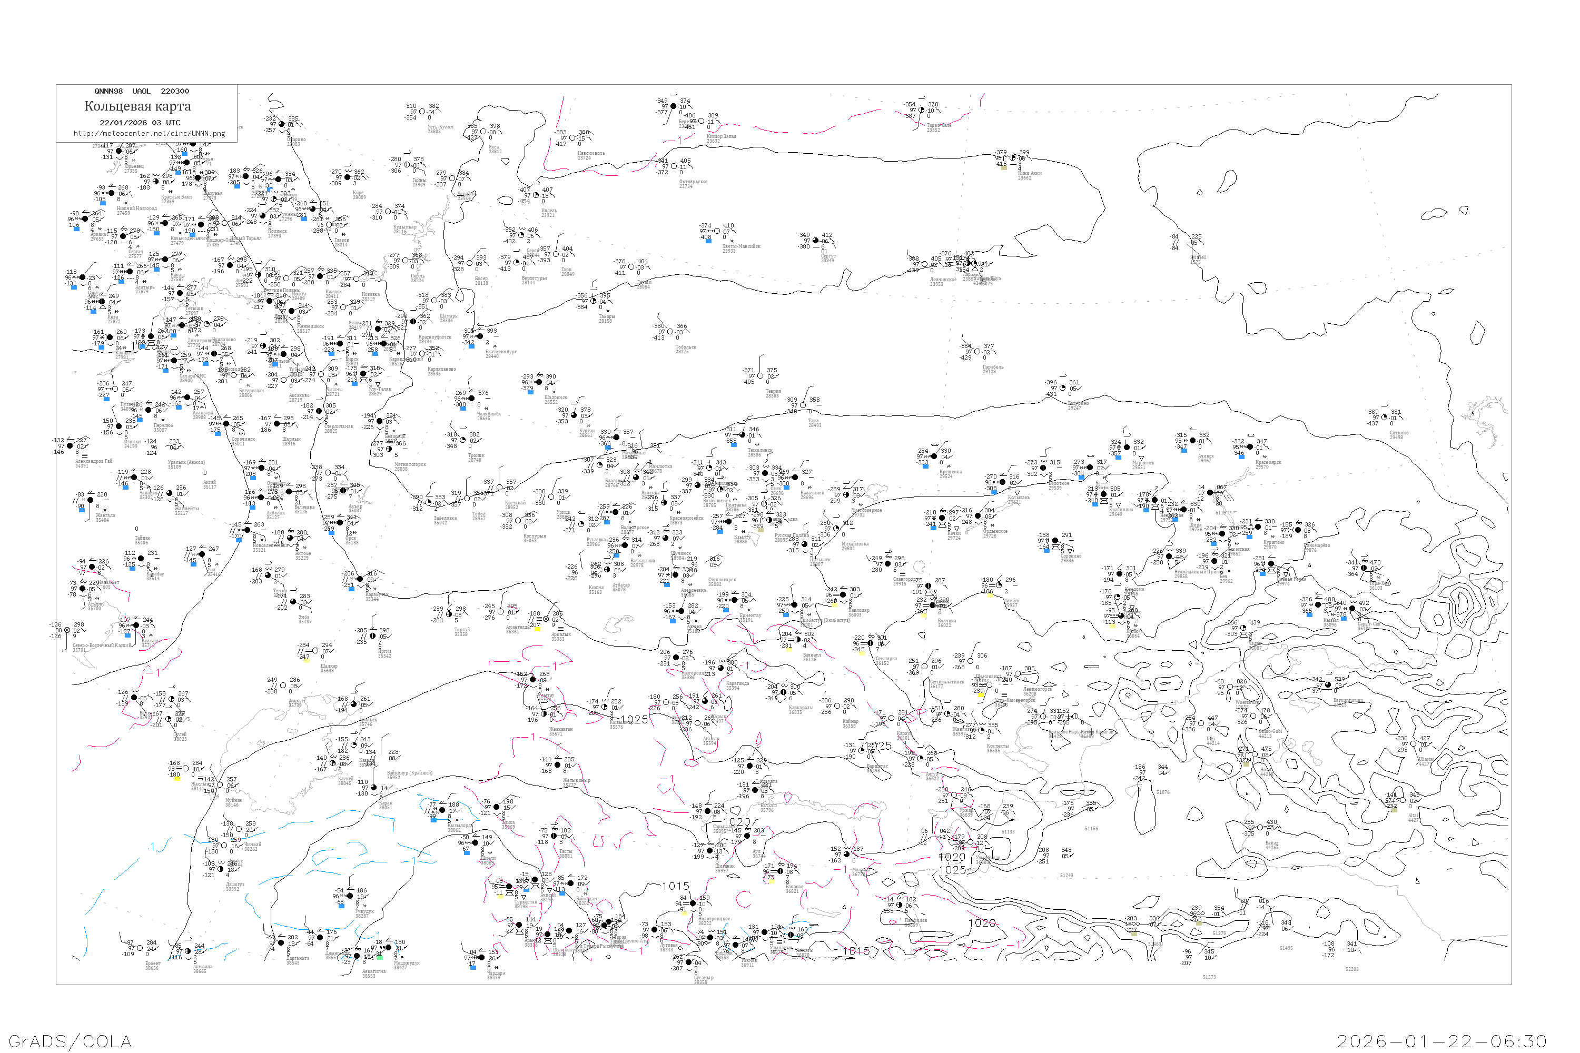
Task: Click the Нижний Новгород station name
Action: click(136, 209)
